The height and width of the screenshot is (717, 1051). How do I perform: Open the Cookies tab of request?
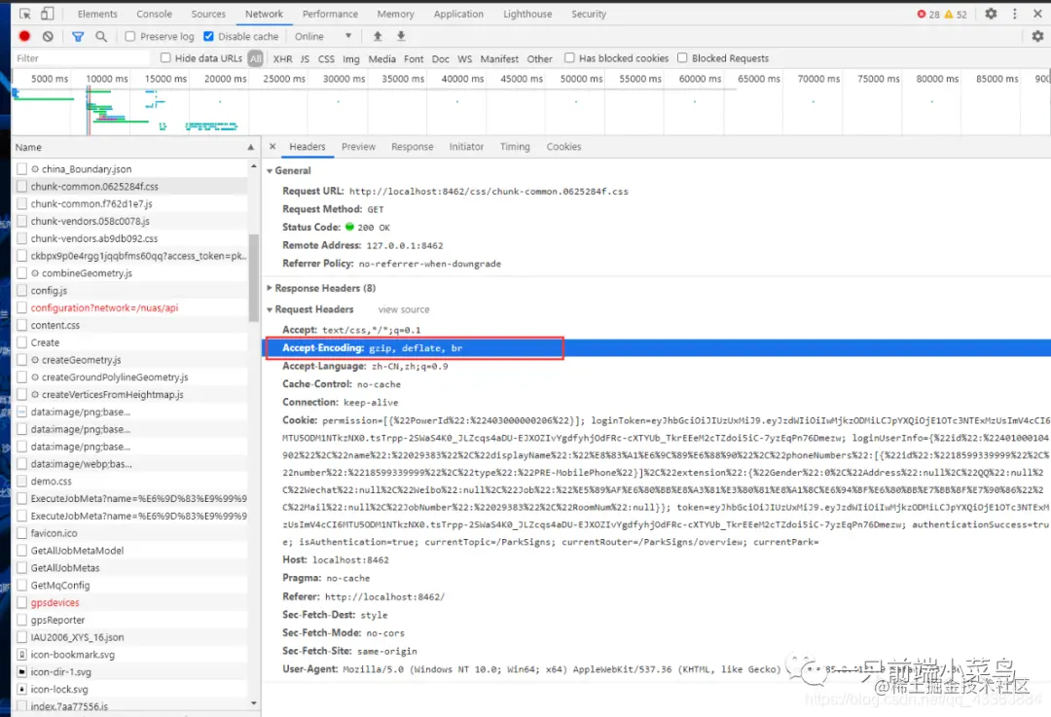(563, 146)
